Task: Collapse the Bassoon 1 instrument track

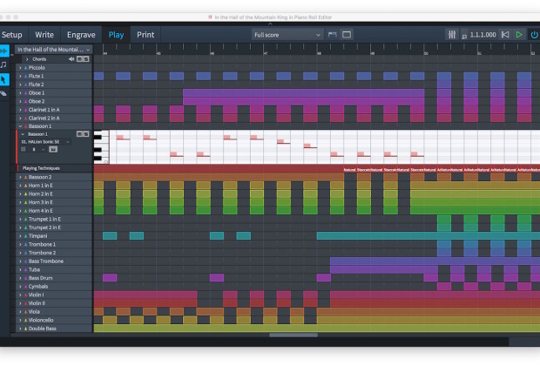Action: pyautogui.click(x=20, y=126)
